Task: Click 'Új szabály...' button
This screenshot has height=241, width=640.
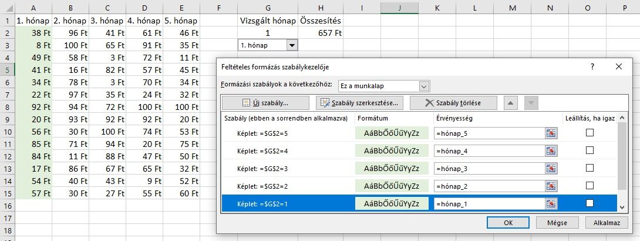Action: (265, 103)
